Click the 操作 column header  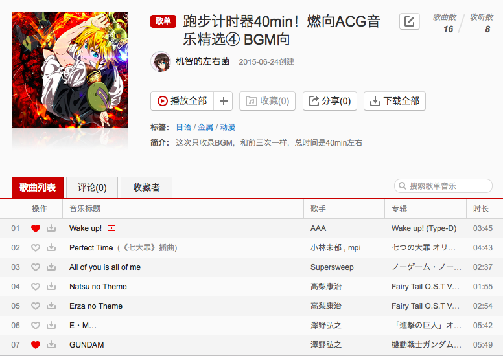click(x=40, y=209)
